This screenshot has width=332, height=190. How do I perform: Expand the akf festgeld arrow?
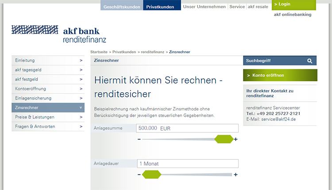click(x=81, y=79)
